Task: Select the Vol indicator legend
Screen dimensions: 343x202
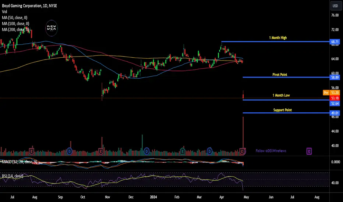Action: tap(4, 12)
